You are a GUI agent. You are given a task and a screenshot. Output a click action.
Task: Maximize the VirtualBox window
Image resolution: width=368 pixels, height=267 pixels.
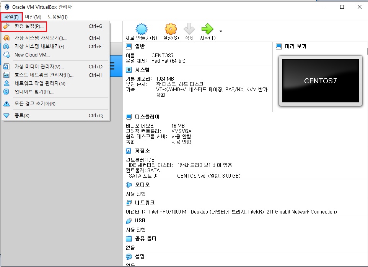342,7
